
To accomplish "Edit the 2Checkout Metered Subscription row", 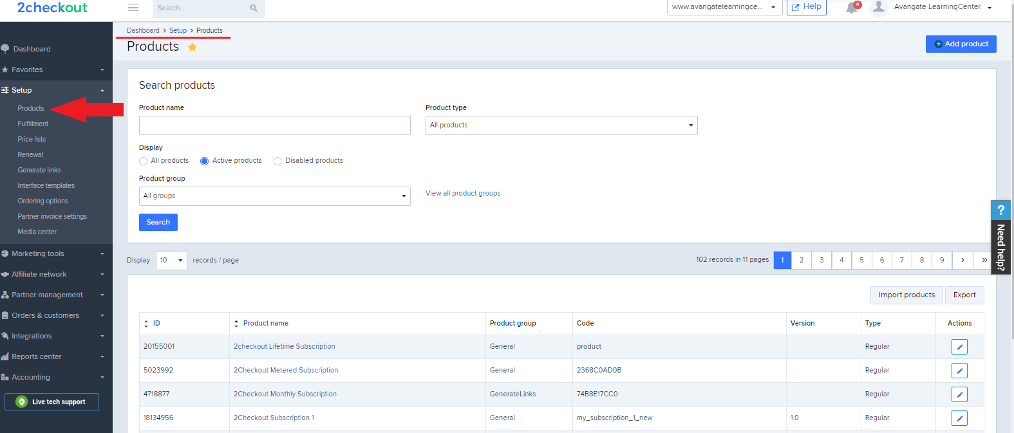I will [959, 371].
